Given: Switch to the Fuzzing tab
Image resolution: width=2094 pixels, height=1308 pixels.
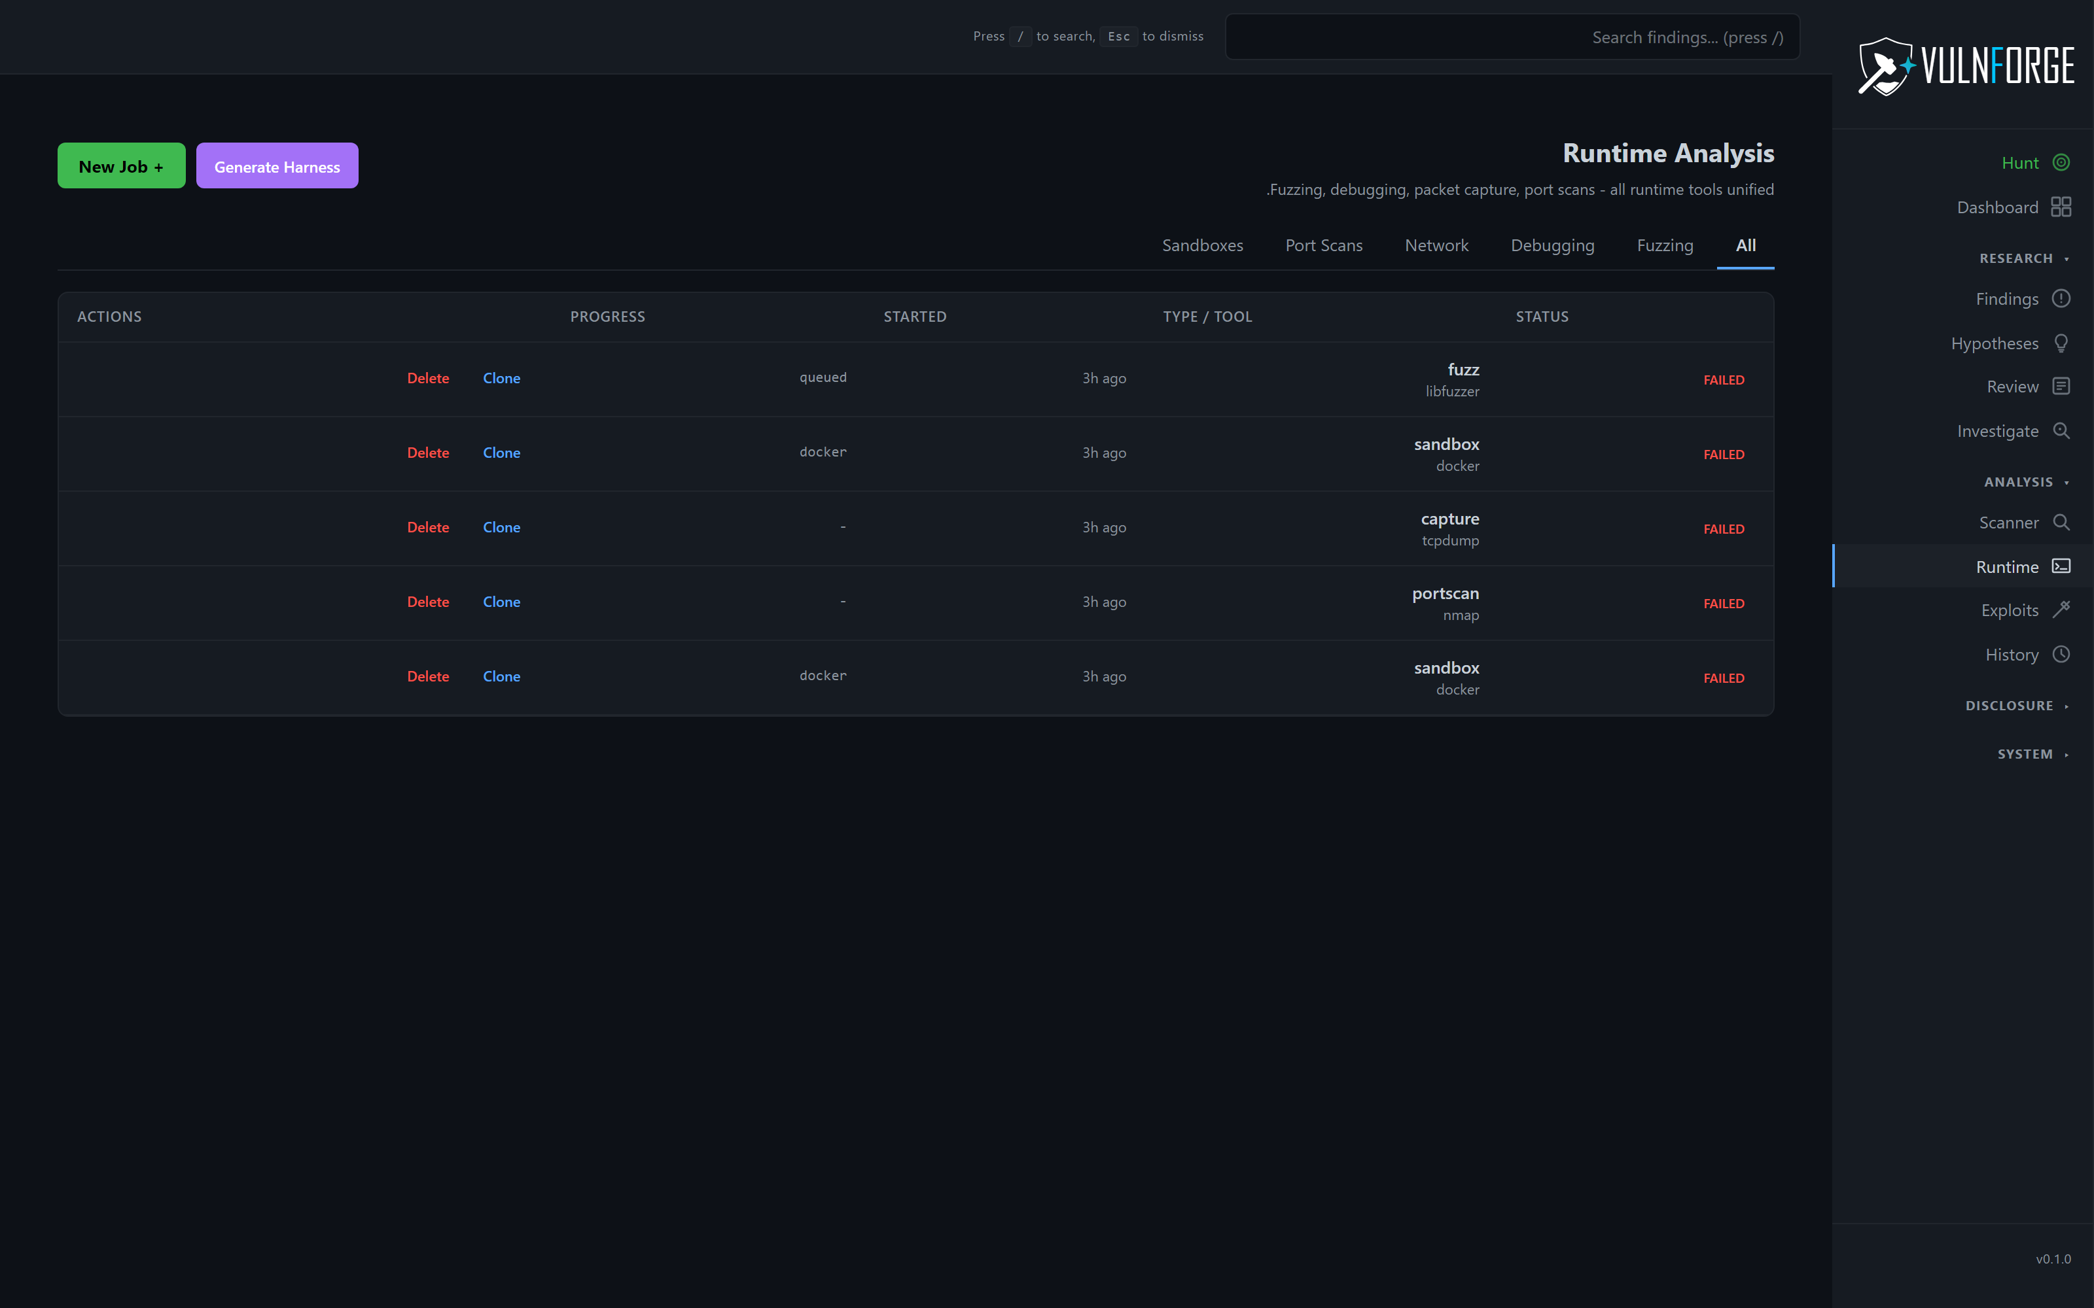Looking at the screenshot, I should pos(1664,246).
